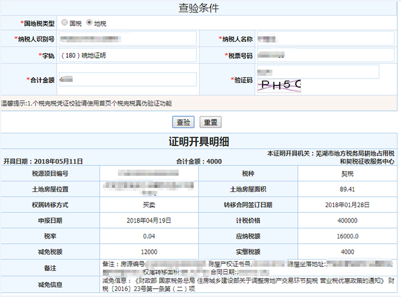Image resolution: width=401 pixels, height=297 pixels.
Task: Select the 地税 radio button
Action: pyautogui.click(x=89, y=23)
